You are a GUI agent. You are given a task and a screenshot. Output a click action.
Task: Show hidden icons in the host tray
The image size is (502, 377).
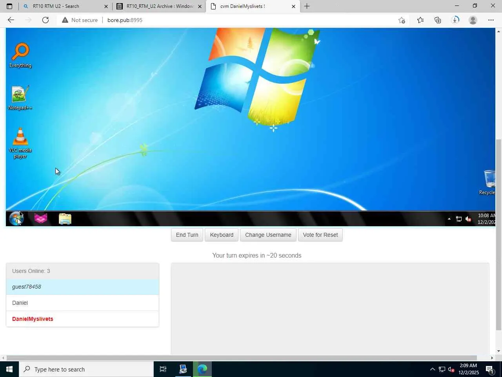click(433, 369)
